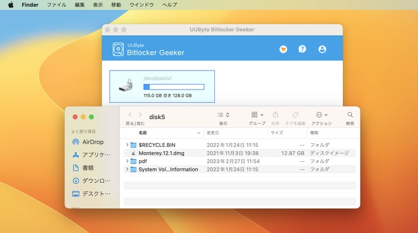This screenshot has height=233, width=418.
Task: Sort by 種類 column header
Action: [x=314, y=133]
